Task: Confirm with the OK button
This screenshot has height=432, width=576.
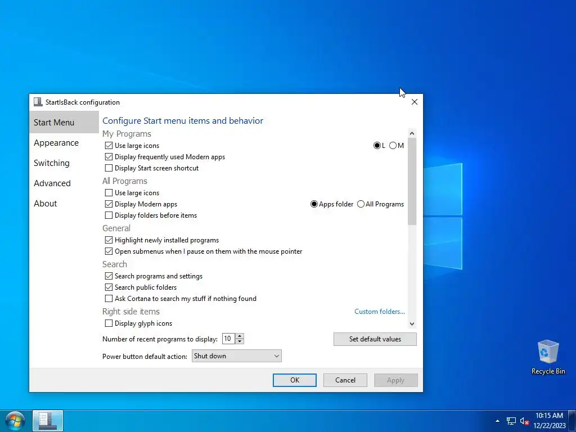Action: click(x=295, y=380)
